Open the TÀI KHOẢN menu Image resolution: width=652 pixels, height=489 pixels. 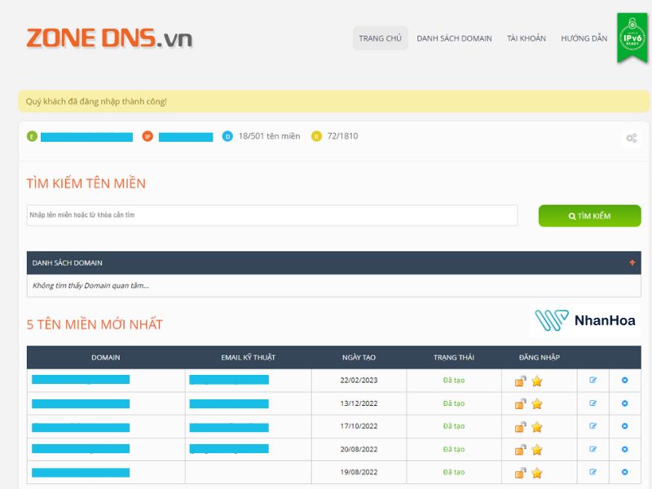point(526,38)
